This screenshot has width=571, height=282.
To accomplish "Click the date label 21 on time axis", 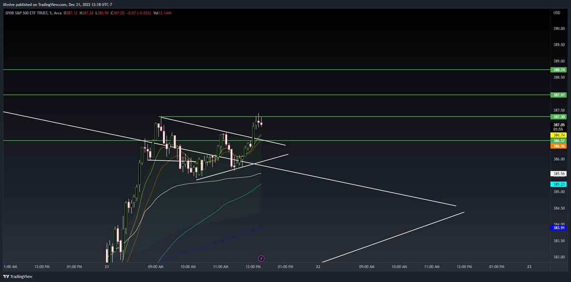I will (x=107, y=267).
